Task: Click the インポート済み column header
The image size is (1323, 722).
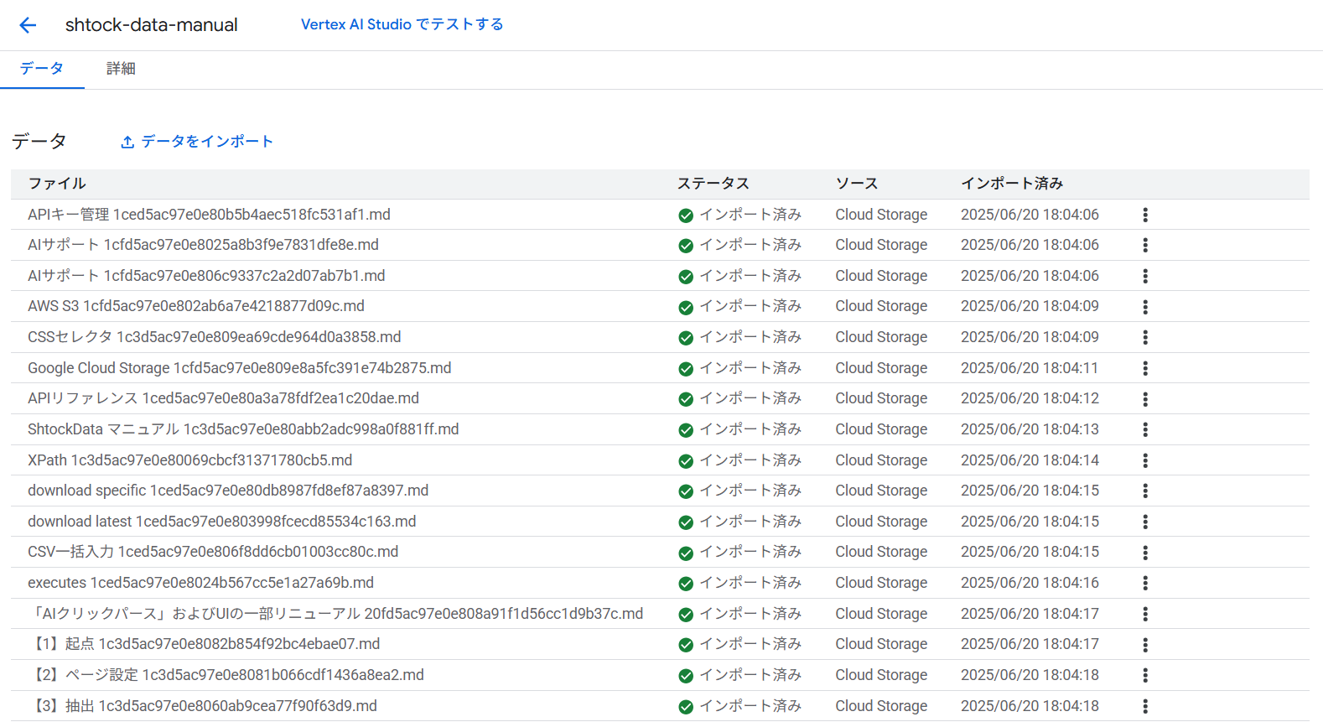Action: (1011, 184)
